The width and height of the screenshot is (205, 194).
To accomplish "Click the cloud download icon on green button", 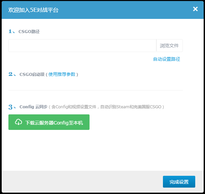I will pyautogui.click(x=19, y=122).
